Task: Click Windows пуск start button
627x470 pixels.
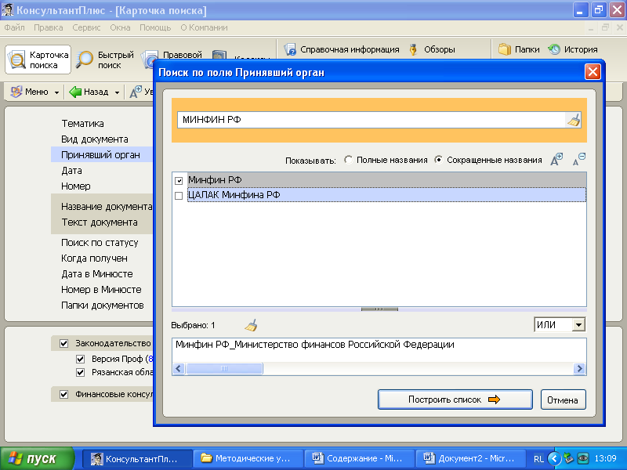Action: (x=37, y=458)
